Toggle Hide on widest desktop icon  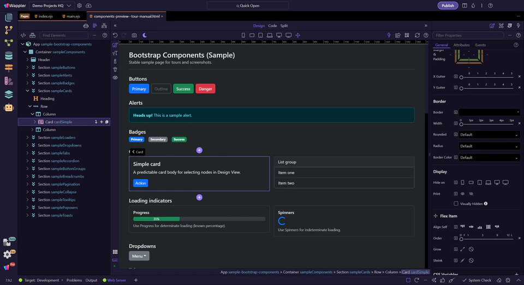pyautogui.click(x=505, y=182)
